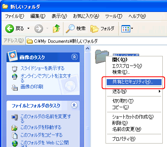Click the green Back arrow icon

[x=9, y=29]
